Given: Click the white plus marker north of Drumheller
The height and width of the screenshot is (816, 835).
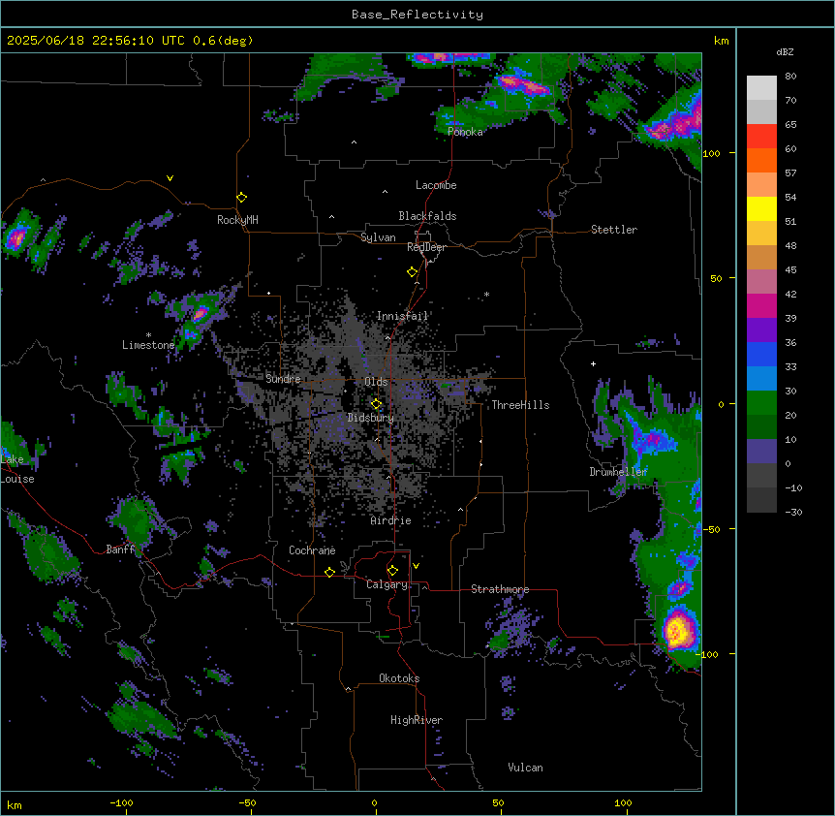Looking at the screenshot, I should (x=593, y=363).
